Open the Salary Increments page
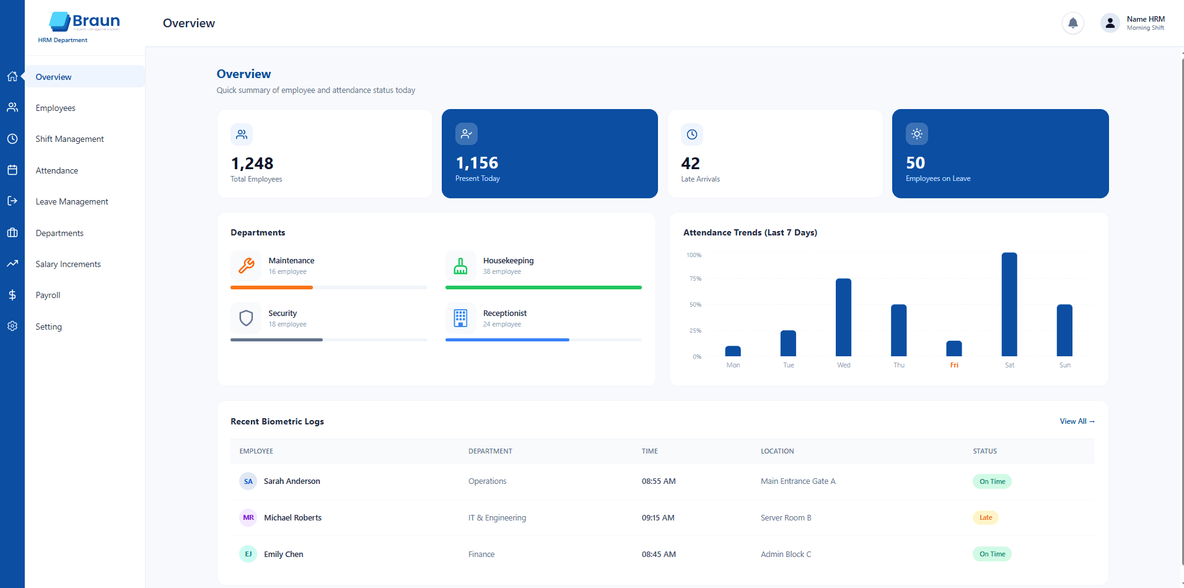 point(85,264)
